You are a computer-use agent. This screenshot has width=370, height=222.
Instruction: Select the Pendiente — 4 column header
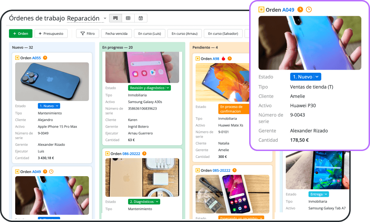pyautogui.click(x=205, y=47)
